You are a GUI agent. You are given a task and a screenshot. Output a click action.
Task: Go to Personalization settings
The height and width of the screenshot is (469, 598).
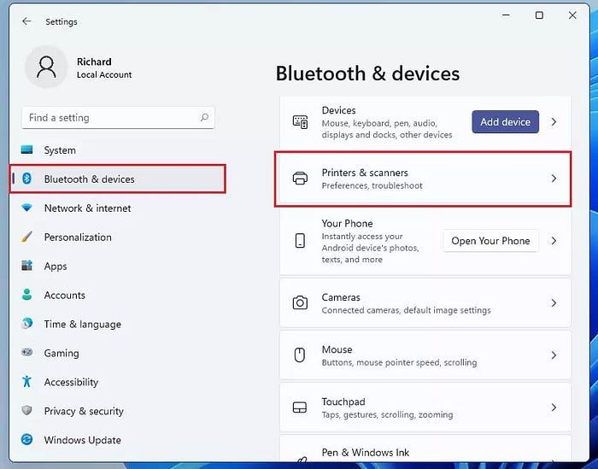coord(118,237)
